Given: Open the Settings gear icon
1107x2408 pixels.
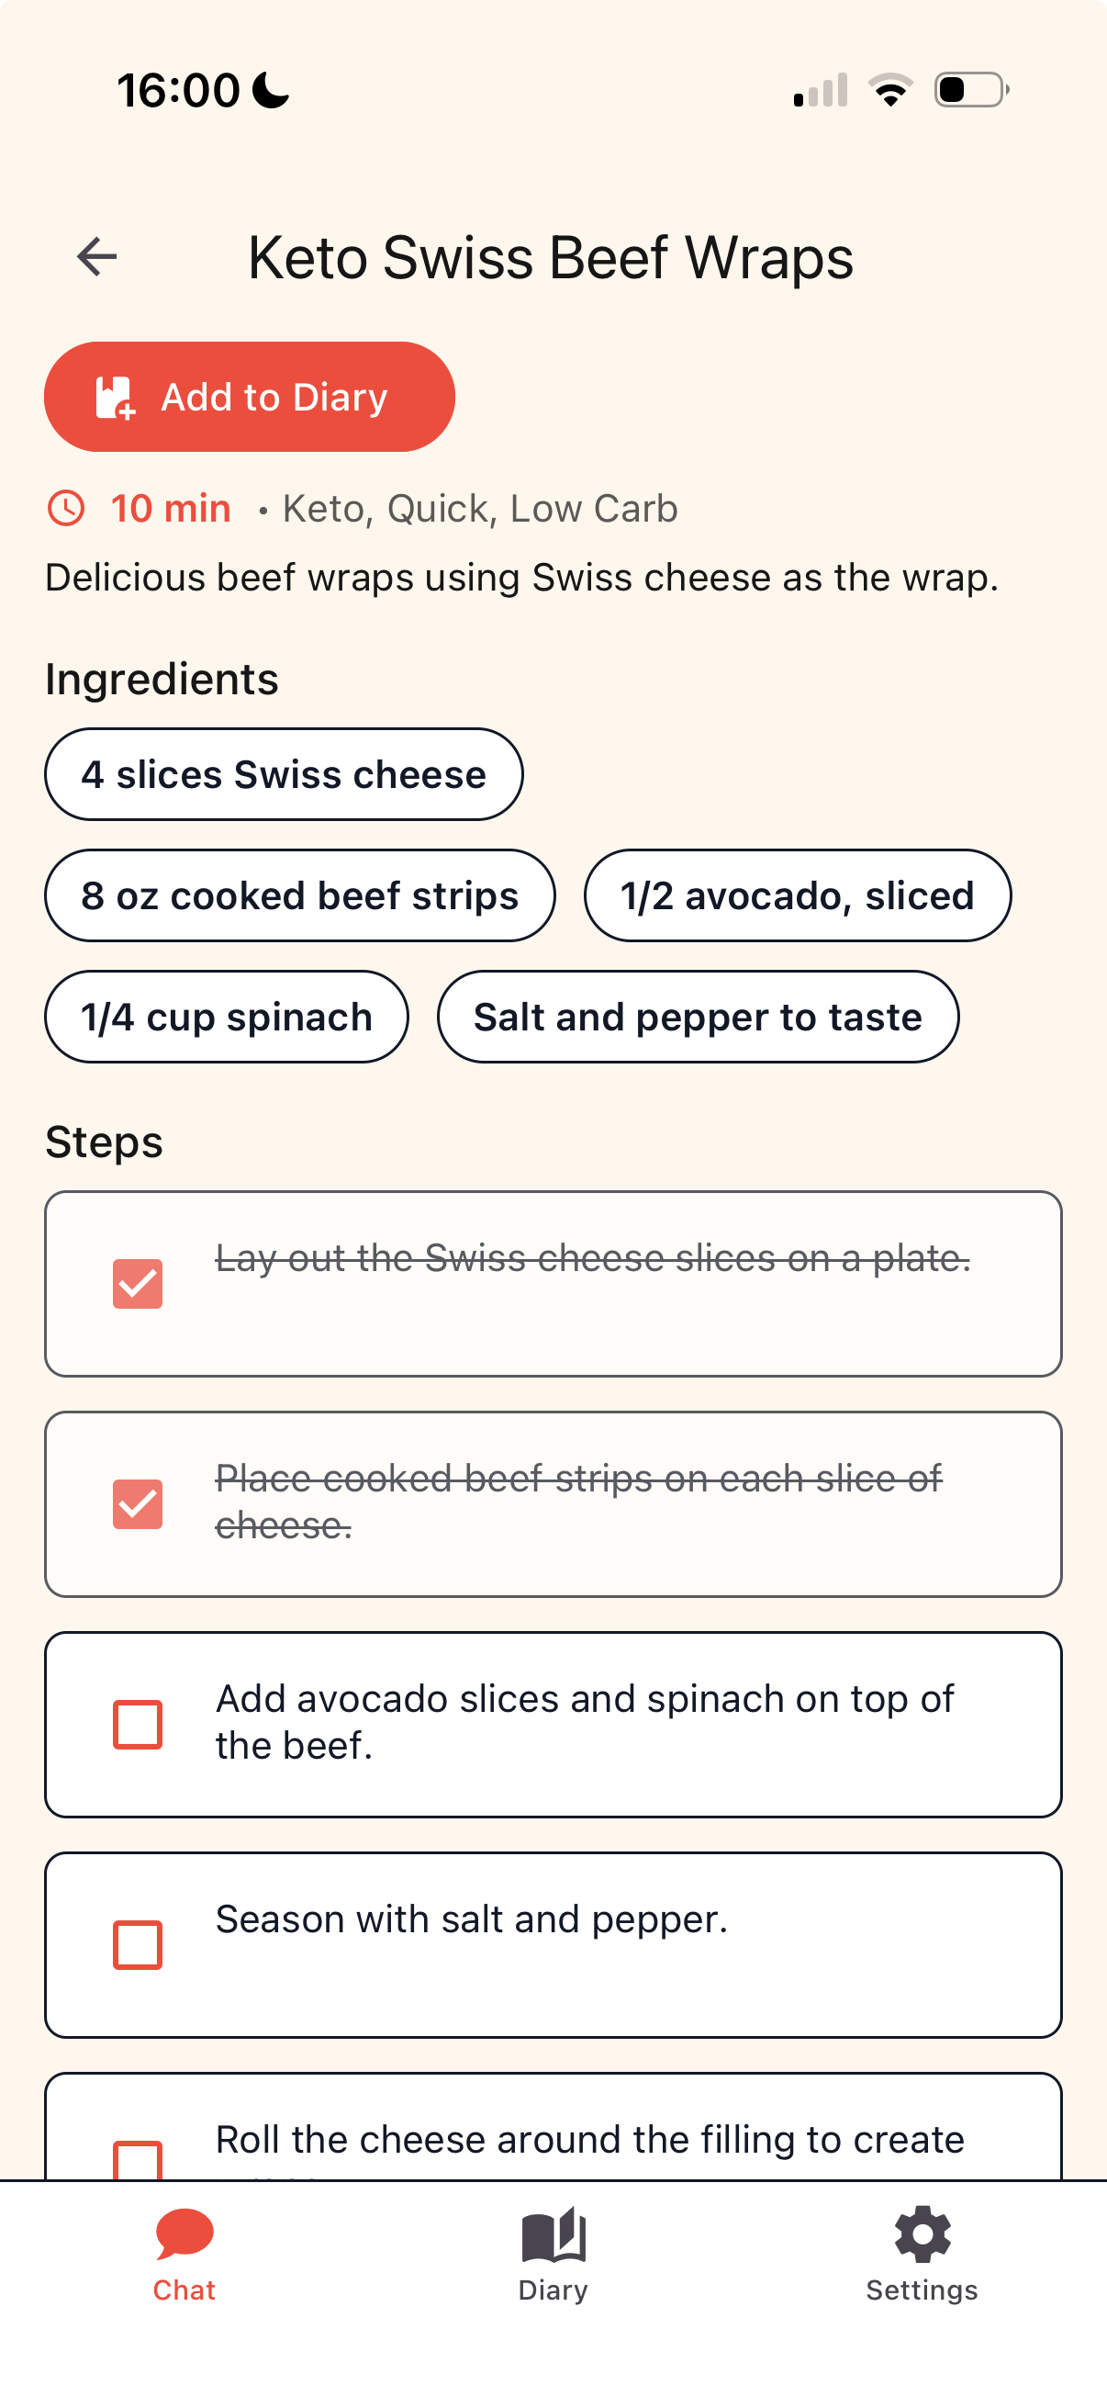Looking at the screenshot, I should [x=922, y=2235].
